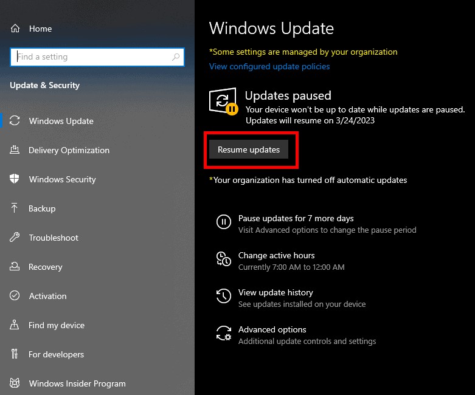The width and height of the screenshot is (475, 395).
Task: Click 'Additional update controls and settings' text
Action: pos(307,341)
